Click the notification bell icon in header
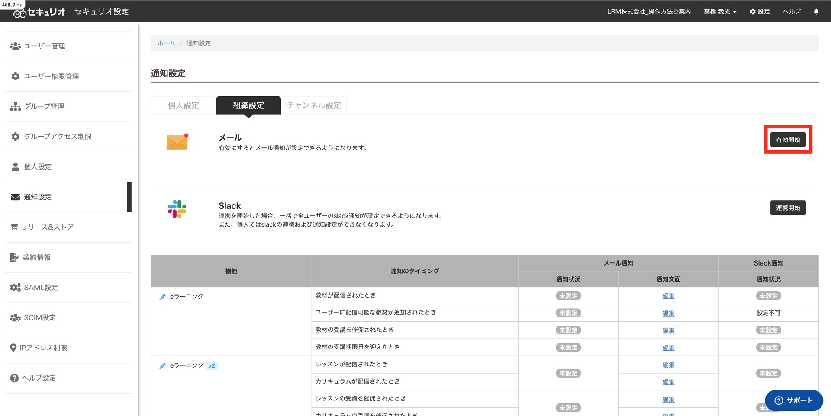 pos(816,12)
